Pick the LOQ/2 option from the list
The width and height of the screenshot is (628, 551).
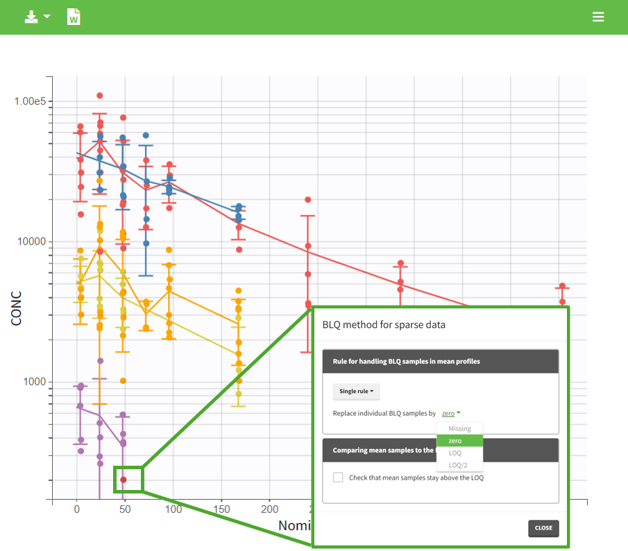pos(459,465)
